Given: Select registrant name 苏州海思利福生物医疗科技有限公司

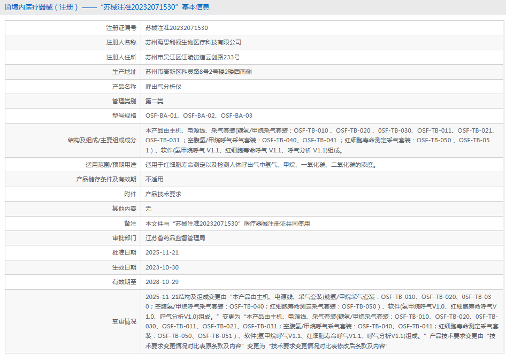Looking at the screenshot, I should pos(193,43).
